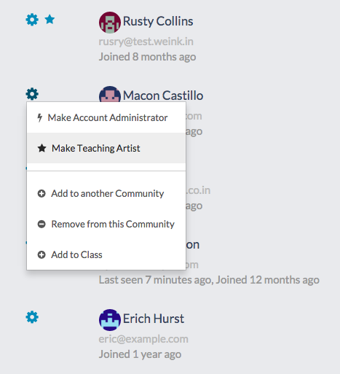The image size is (340, 374).
Task: Click the minus icon for removing member
Action: [41, 224]
